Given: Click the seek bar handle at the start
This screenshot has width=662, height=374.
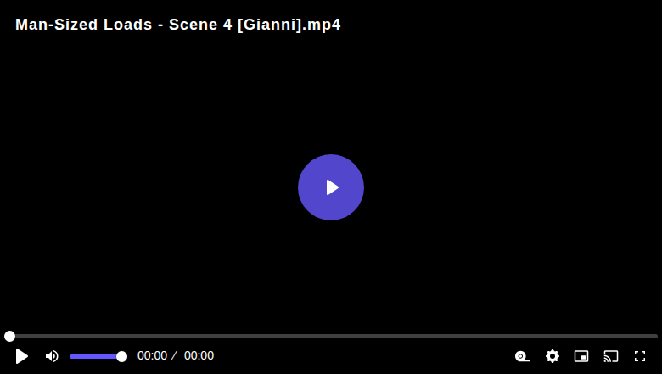Looking at the screenshot, I should click(9, 336).
